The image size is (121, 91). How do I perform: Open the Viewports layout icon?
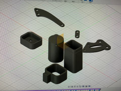click(x=89, y=86)
